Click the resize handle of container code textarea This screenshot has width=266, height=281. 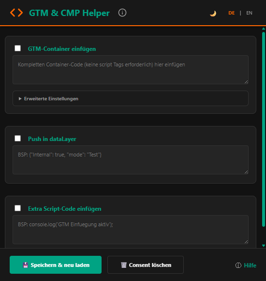point(246,82)
